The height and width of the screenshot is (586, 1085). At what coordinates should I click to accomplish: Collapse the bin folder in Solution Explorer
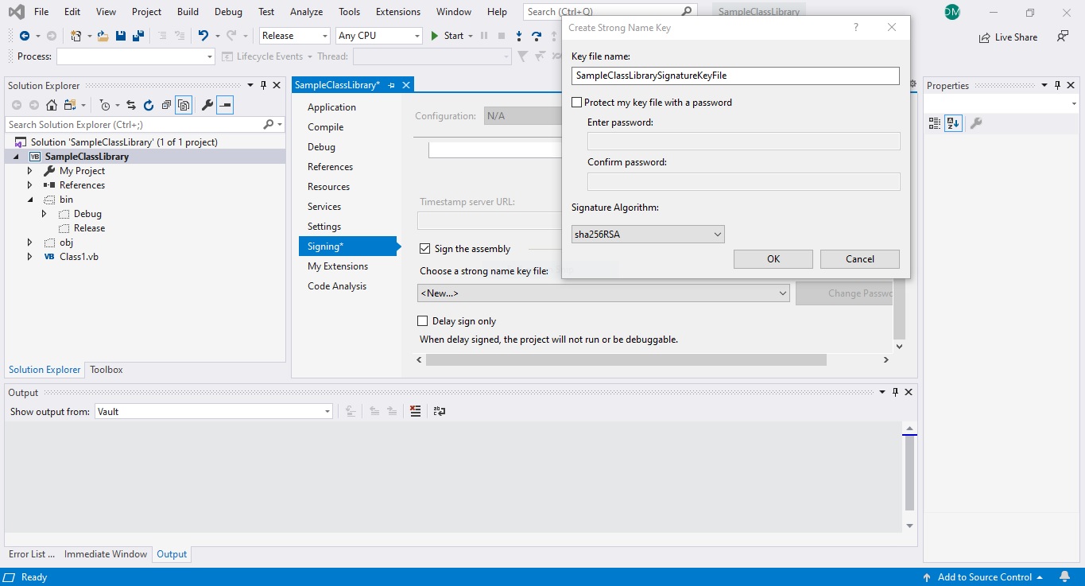(x=29, y=199)
